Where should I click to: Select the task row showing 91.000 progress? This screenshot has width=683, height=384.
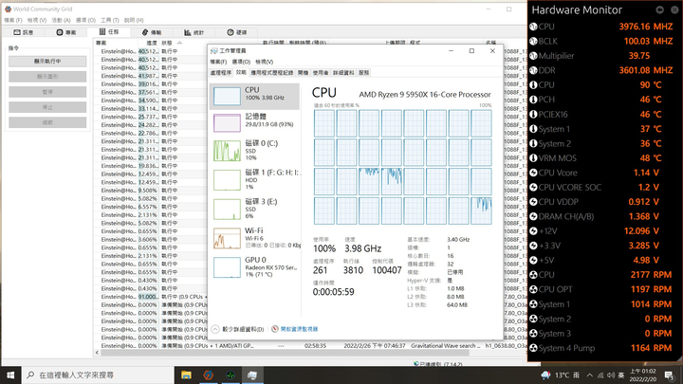coord(151,297)
